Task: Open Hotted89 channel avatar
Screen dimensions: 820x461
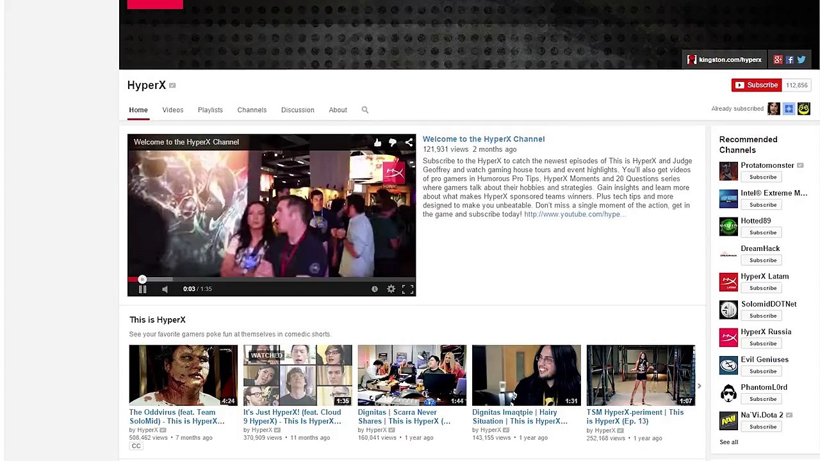Action: pos(728,227)
